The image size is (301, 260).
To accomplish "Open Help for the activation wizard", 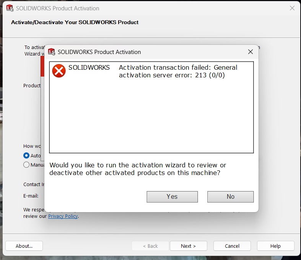I will click(275, 246).
